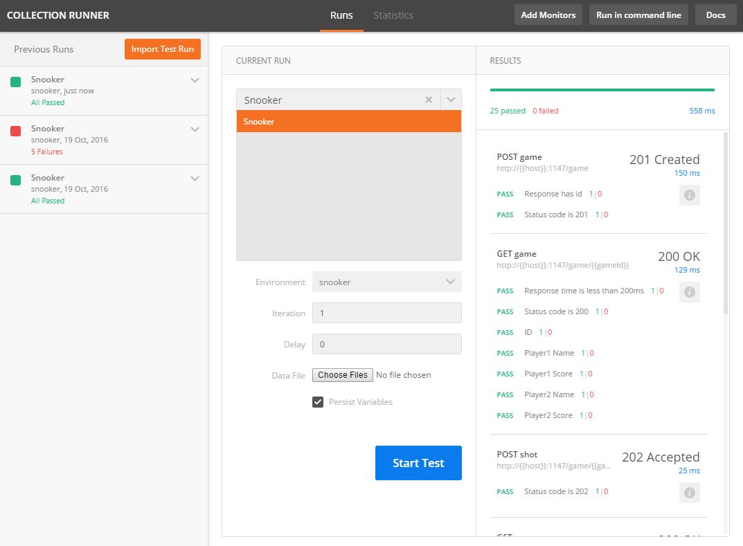Click the POST game URL text

(x=543, y=168)
